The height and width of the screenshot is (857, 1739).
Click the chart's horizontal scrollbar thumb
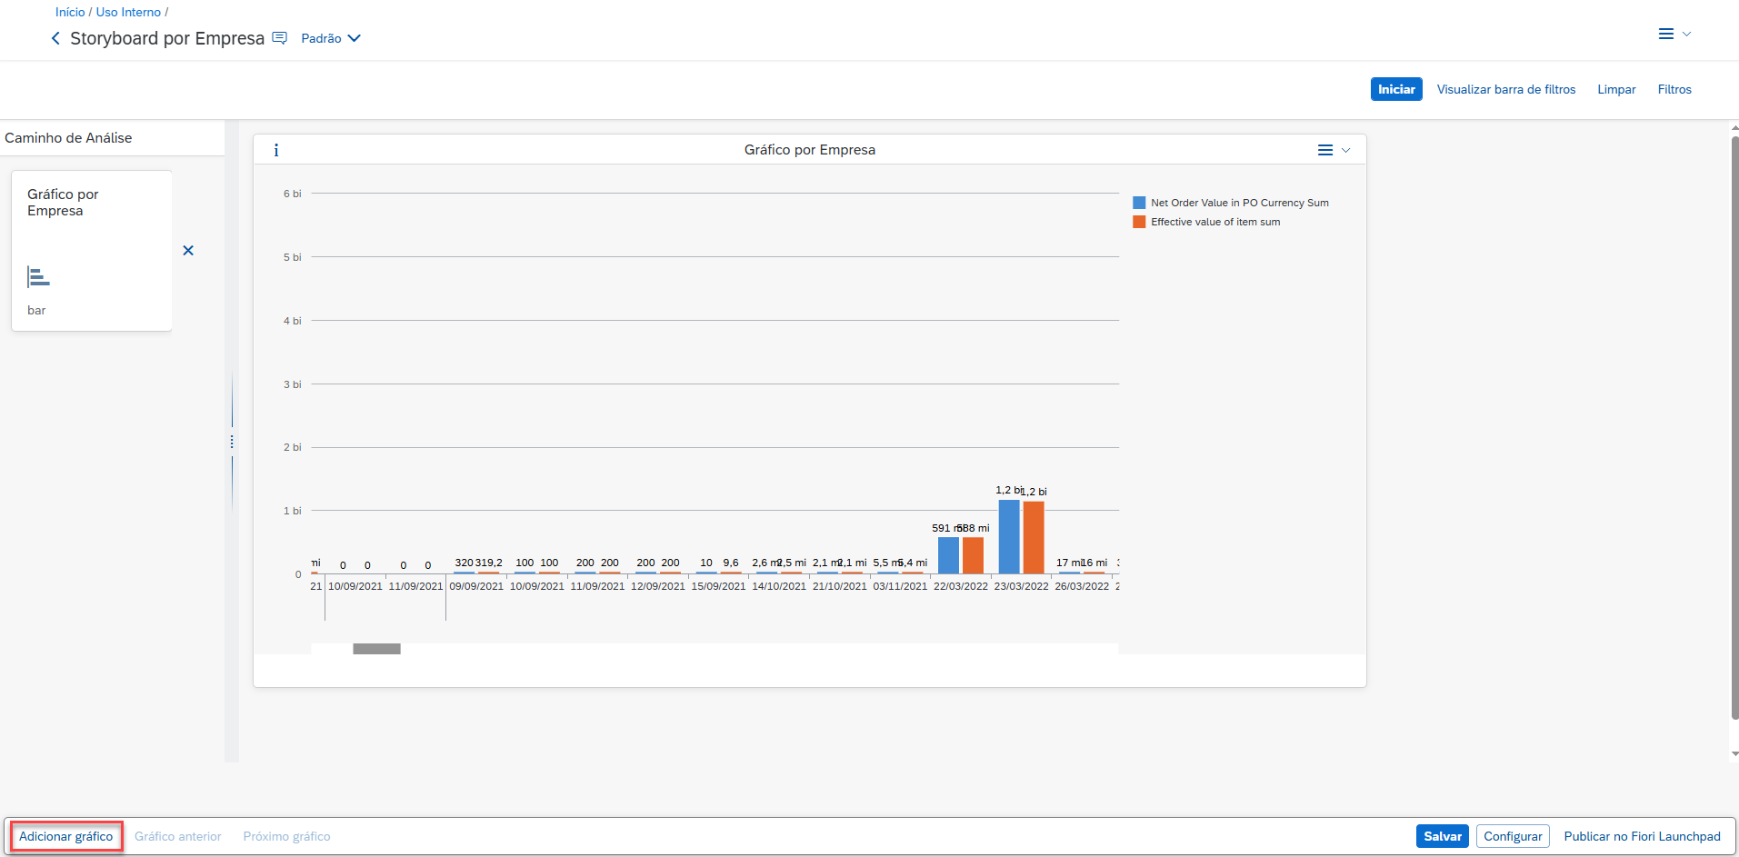pos(376,649)
